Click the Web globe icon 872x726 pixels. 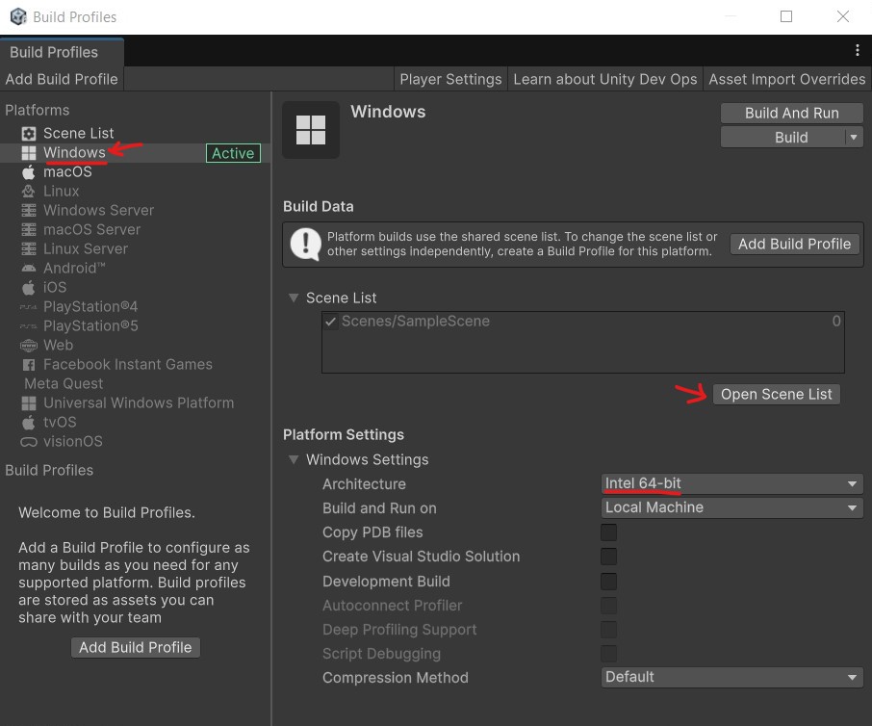tap(28, 346)
